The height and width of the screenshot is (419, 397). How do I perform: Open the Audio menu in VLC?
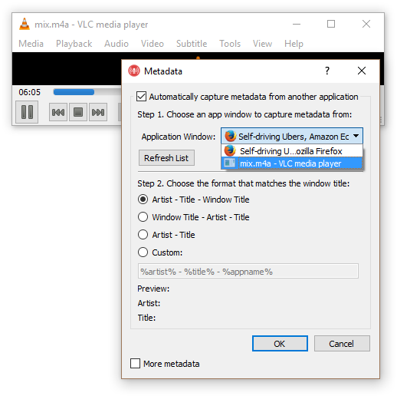(116, 44)
